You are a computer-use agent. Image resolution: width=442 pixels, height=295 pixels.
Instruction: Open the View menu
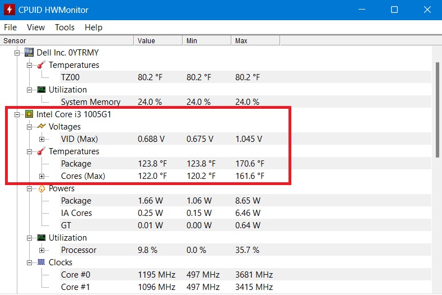[36, 27]
